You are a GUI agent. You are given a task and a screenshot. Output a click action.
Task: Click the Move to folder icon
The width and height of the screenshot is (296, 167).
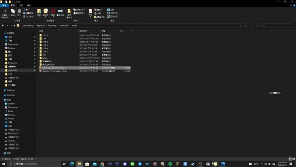tap(39, 11)
